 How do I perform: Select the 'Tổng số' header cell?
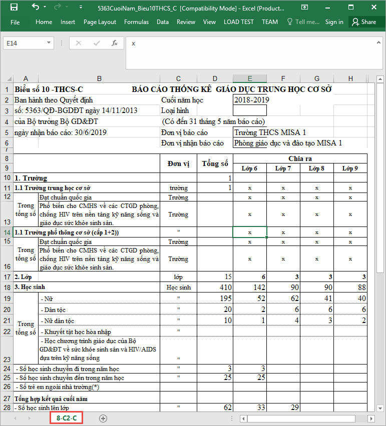click(215, 163)
